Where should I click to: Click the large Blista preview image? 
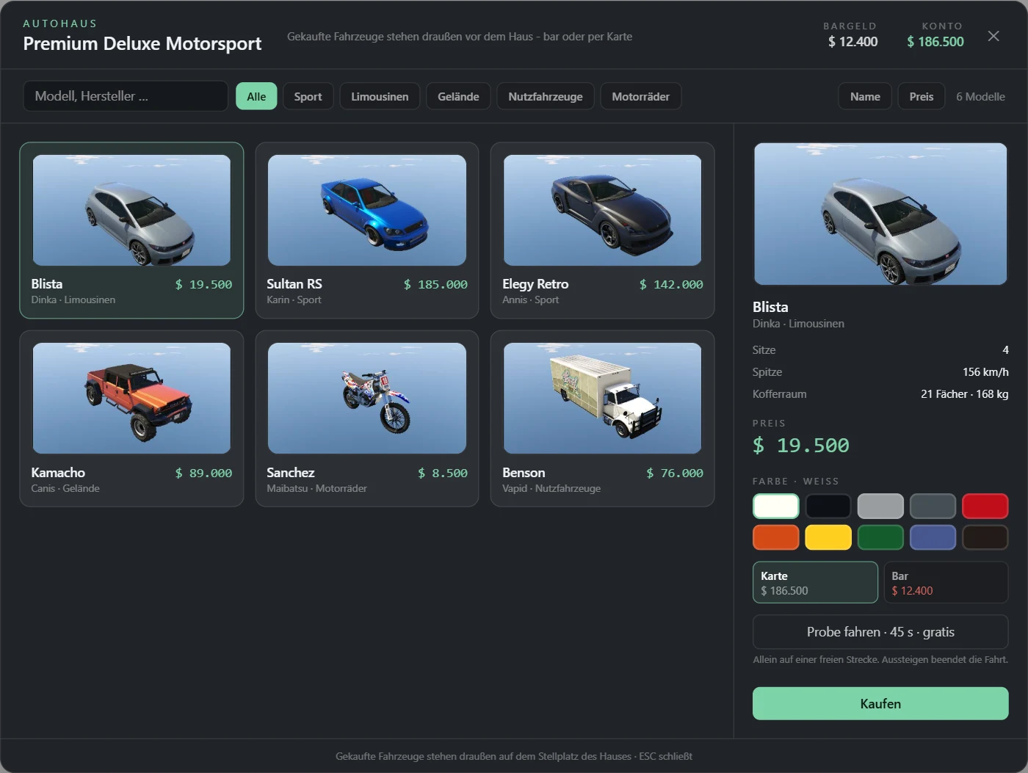tap(880, 214)
